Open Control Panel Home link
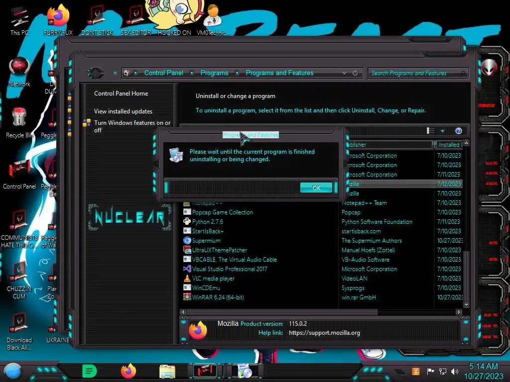Image resolution: width=510 pixels, height=382 pixels. click(121, 93)
